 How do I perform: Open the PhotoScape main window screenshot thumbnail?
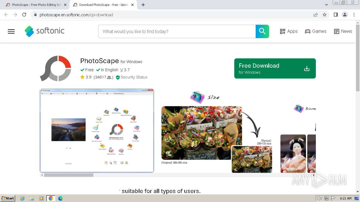coord(97,131)
